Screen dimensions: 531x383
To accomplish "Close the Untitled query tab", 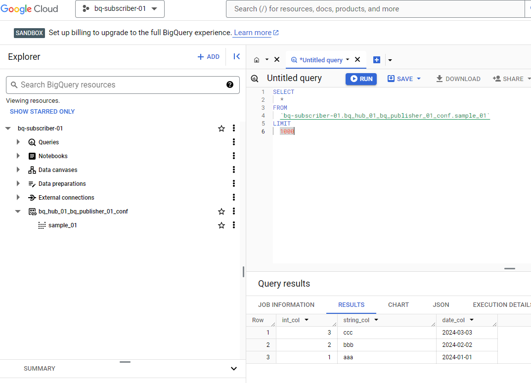I will pyautogui.click(x=357, y=60).
